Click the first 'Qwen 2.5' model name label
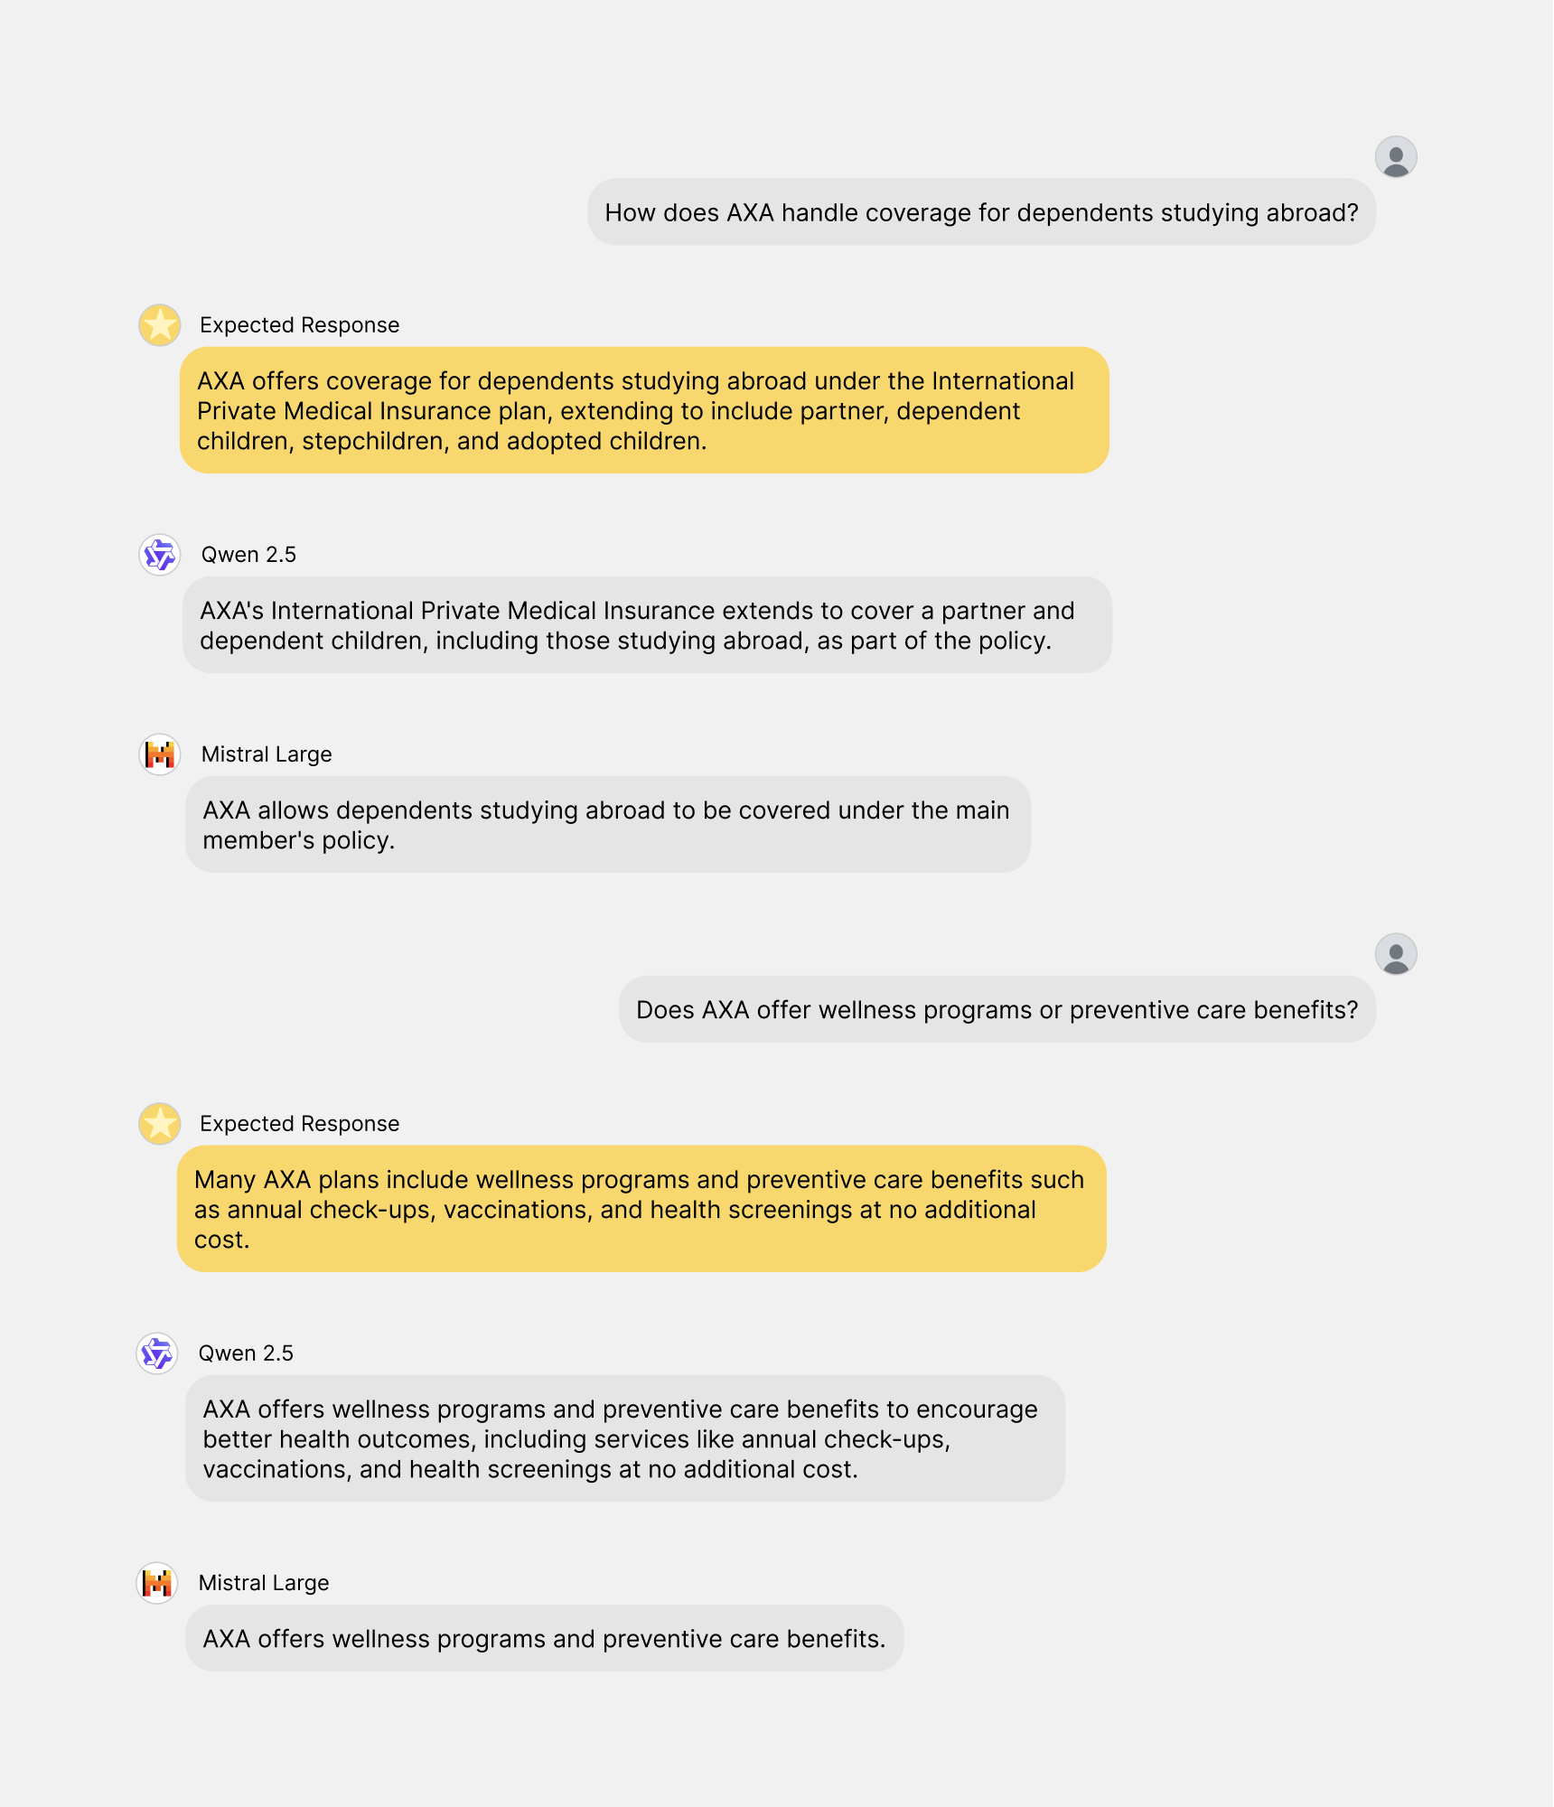The height and width of the screenshot is (1807, 1554). click(248, 555)
